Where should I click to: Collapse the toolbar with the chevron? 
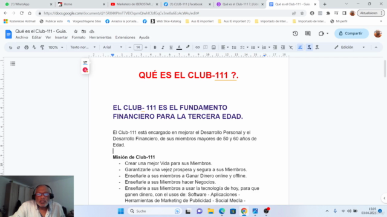(x=376, y=47)
